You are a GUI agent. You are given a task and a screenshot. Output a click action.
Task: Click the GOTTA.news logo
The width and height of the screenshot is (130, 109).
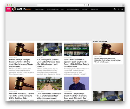pyautogui.click(x=22, y=9)
